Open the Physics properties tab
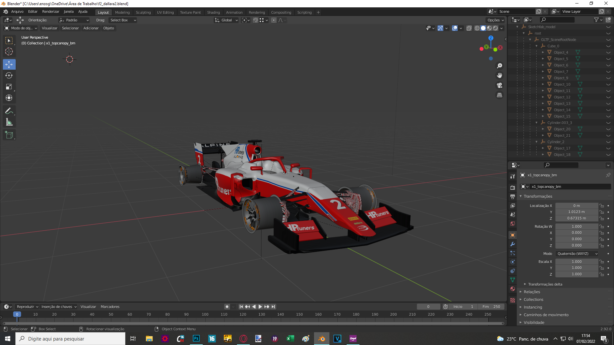The image size is (614, 345). (513, 262)
